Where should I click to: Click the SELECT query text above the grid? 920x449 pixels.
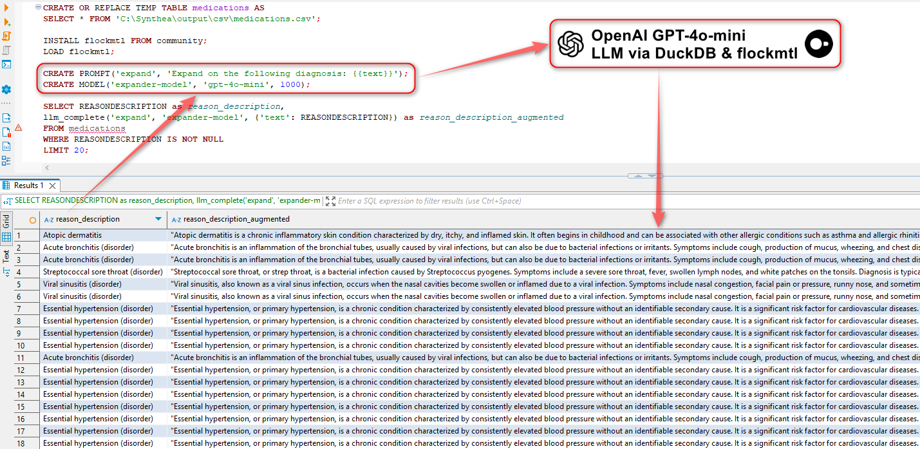tap(167, 201)
